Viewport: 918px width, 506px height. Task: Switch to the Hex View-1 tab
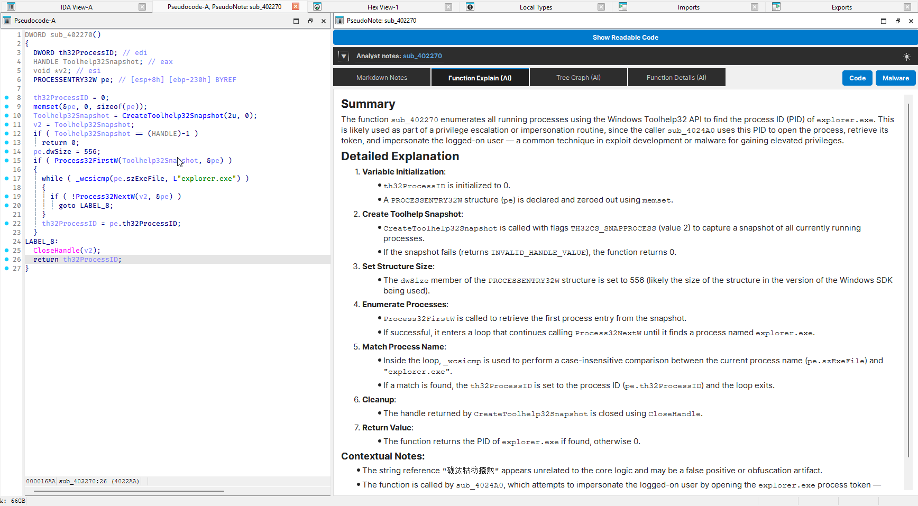(x=383, y=7)
